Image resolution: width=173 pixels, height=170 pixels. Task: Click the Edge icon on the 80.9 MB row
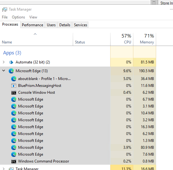click(x=14, y=147)
